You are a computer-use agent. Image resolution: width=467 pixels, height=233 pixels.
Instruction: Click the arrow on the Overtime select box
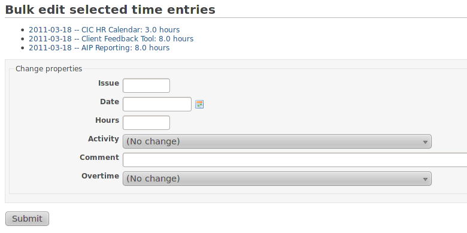(x=425, y=179)
